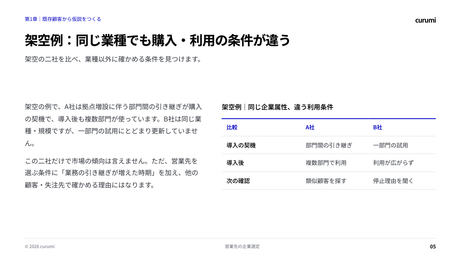
Task: Click the 次の確認 row label
Action: pos(238,181)
